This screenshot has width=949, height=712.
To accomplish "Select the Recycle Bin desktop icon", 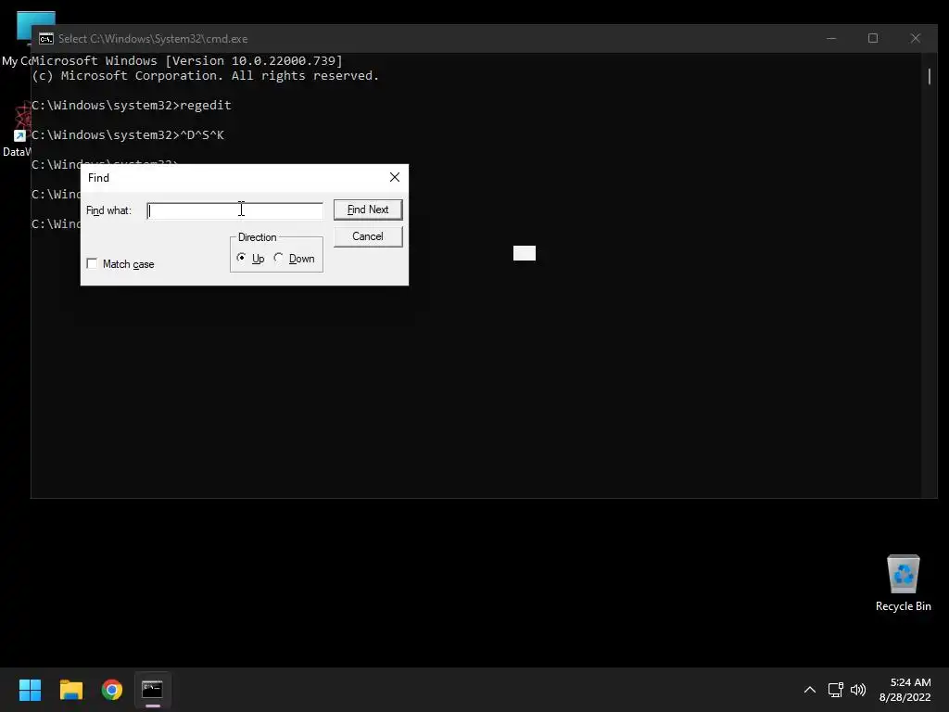I will [x=903, y=583].
